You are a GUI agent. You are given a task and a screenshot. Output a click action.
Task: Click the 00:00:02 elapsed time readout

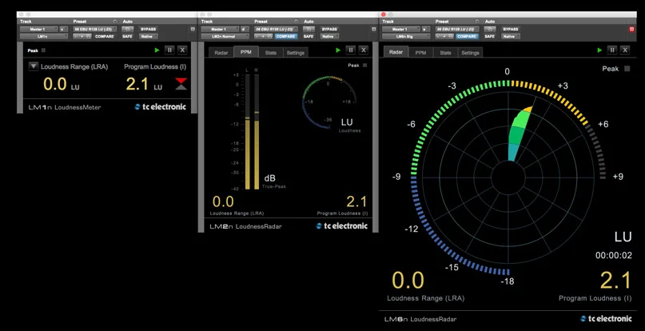point(613,255)
